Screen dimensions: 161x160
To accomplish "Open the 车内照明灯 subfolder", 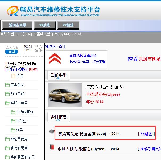I will point(25,112).
